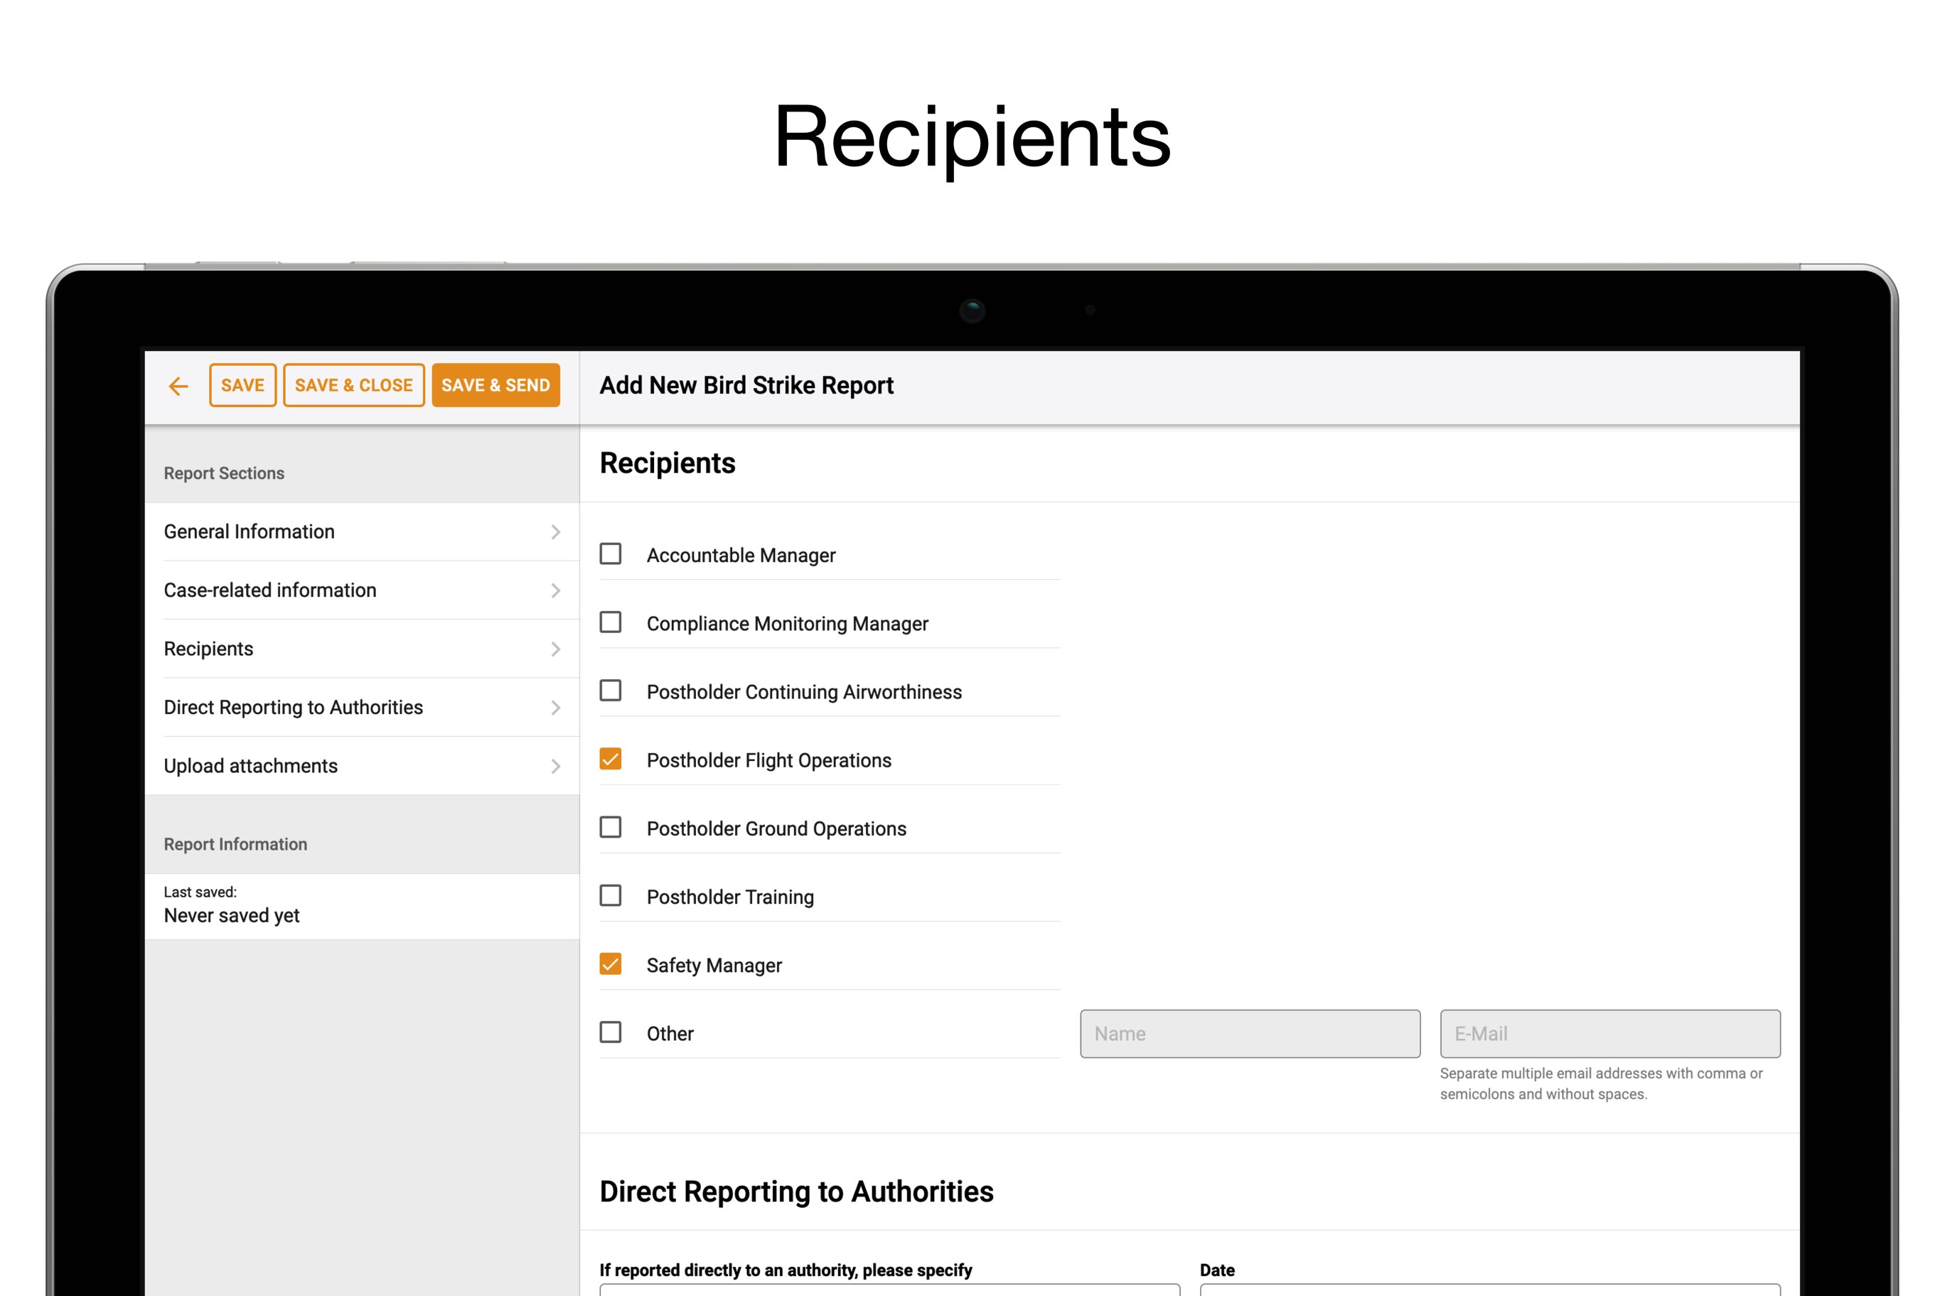Select Recipients in report sections

[x=208, y=649]
